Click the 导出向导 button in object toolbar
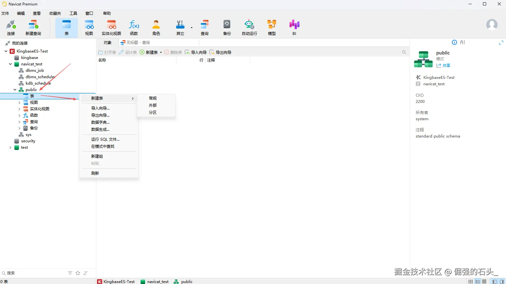This screenshot has height=284, width=506. click(x=220, y=53)
